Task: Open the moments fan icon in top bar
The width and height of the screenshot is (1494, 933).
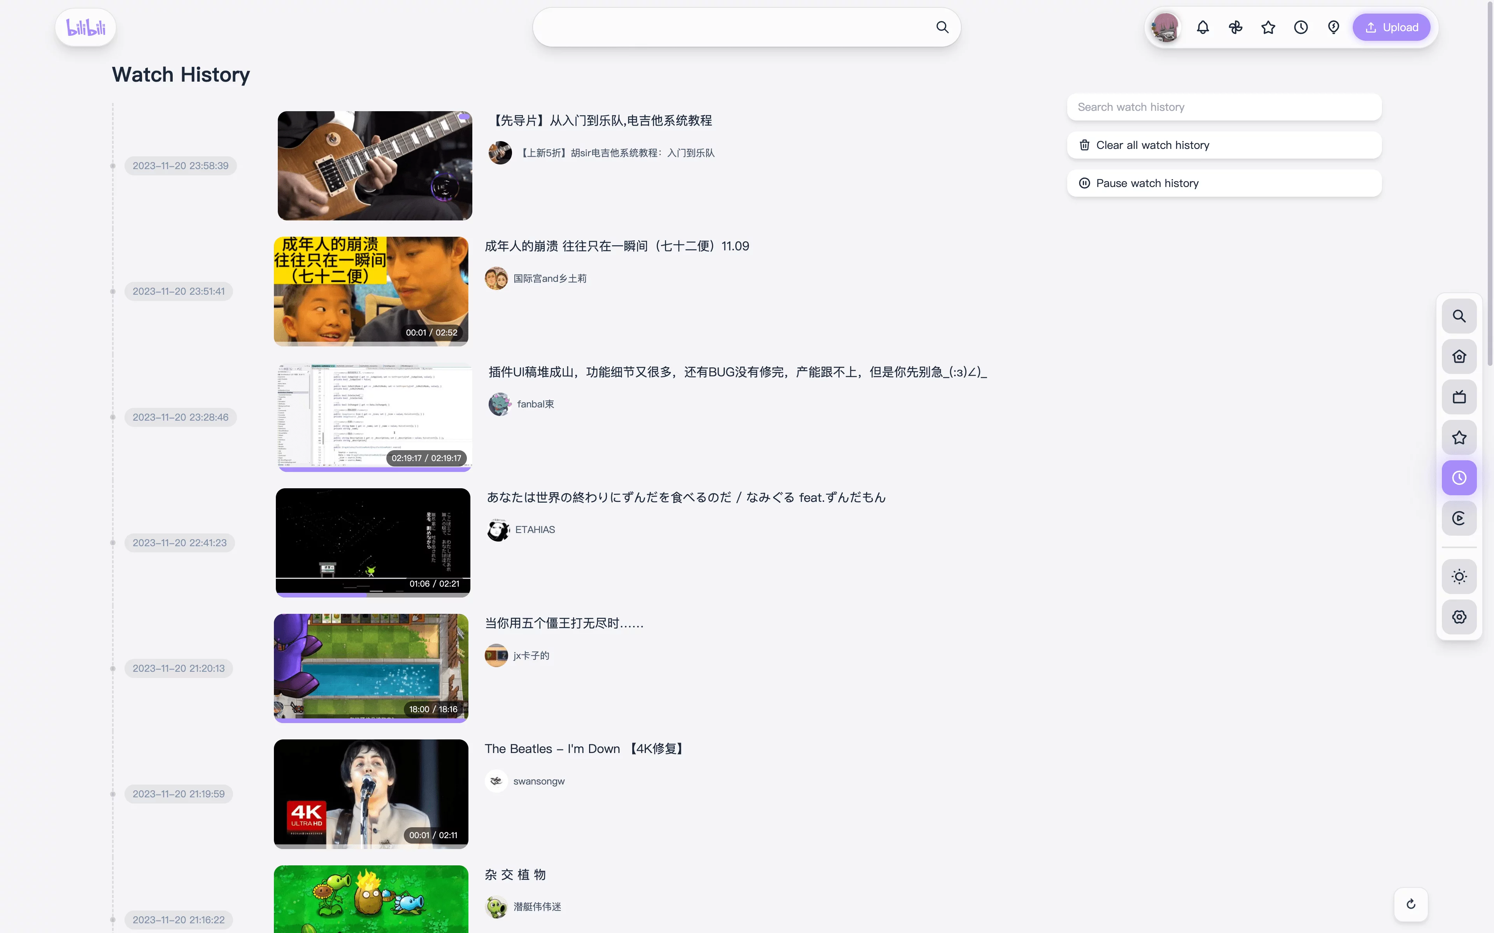Action: [1235, 27]
